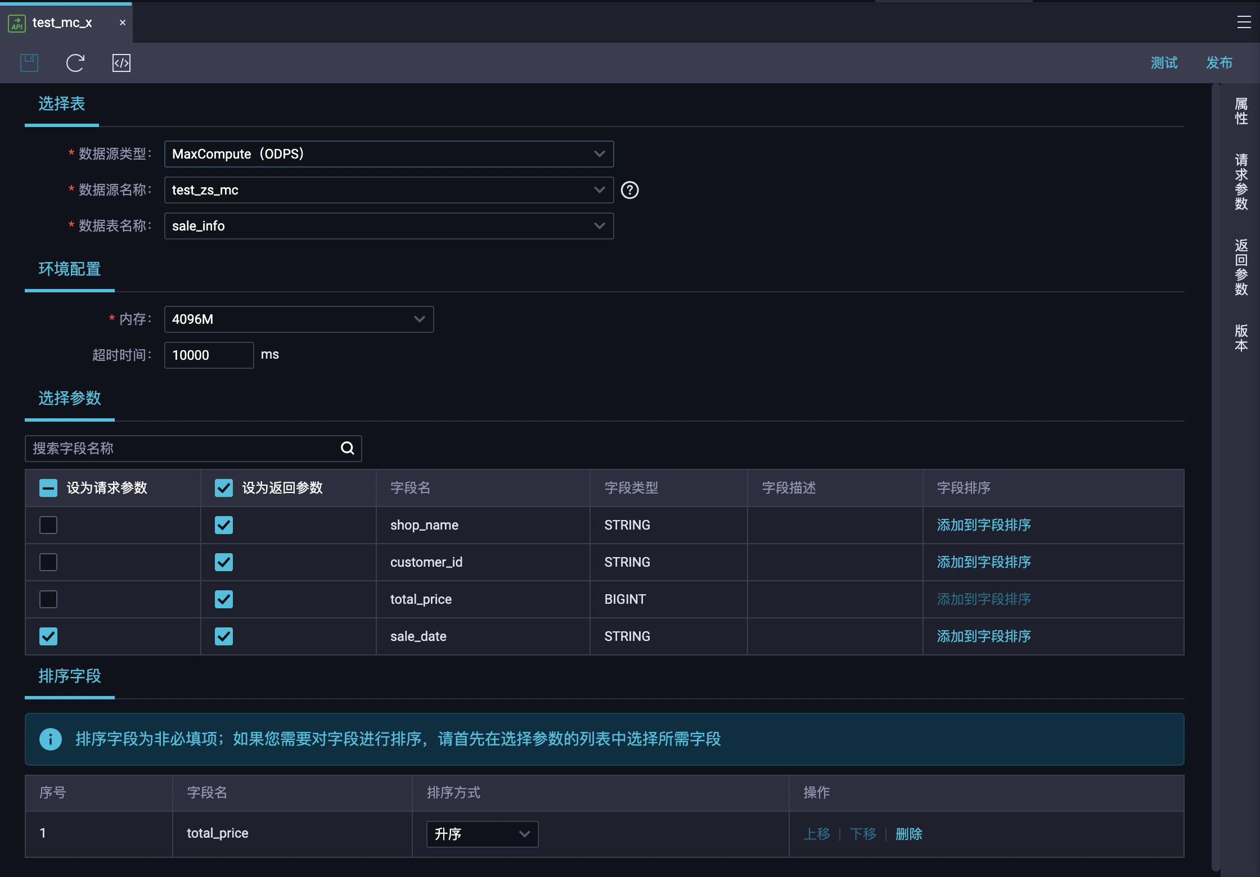This screenshot has width=1260, height=877.
Task: Click the help icon beside data source name
Action: pyautogui.click(x=629, y=190)
